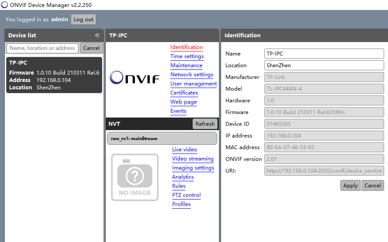This screenshot has height=242, width=388.
Task: Click the Device list header title
Action: (22, 36)
